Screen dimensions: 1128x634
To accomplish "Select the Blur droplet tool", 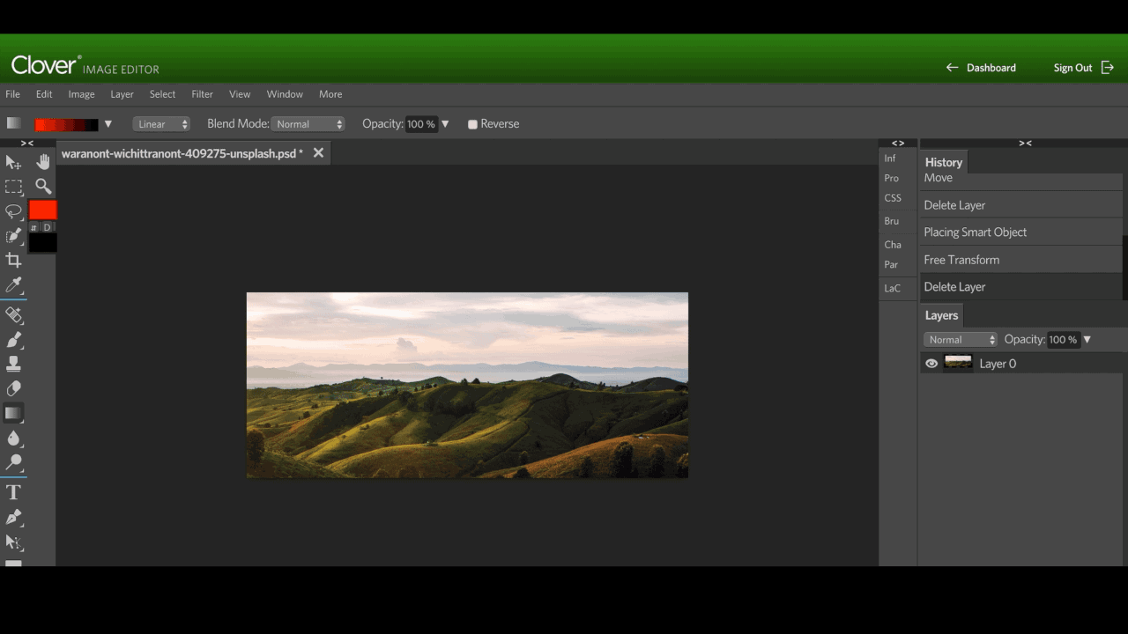I will click(13, 438).
